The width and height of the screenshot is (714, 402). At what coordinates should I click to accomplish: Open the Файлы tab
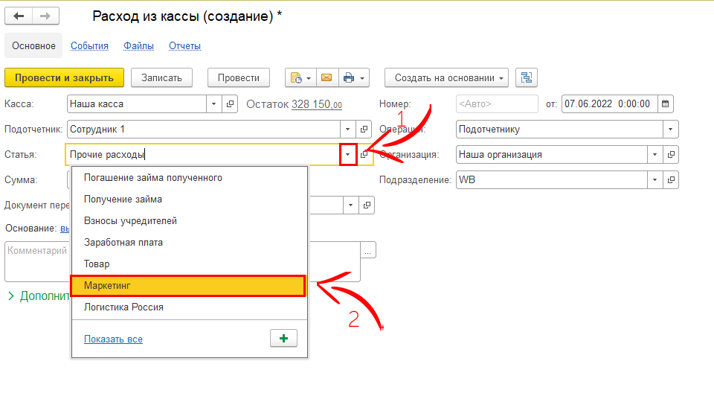coord(138,45)
